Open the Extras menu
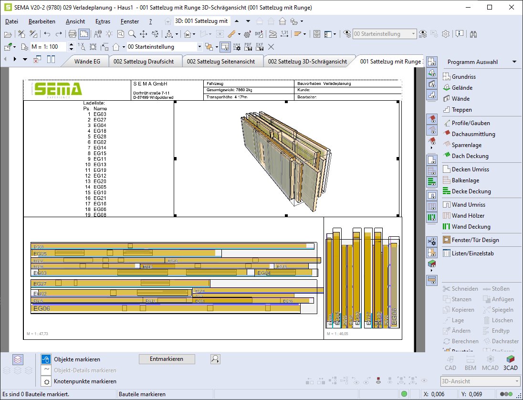The image size is (523, 400). tap(103, 21)
